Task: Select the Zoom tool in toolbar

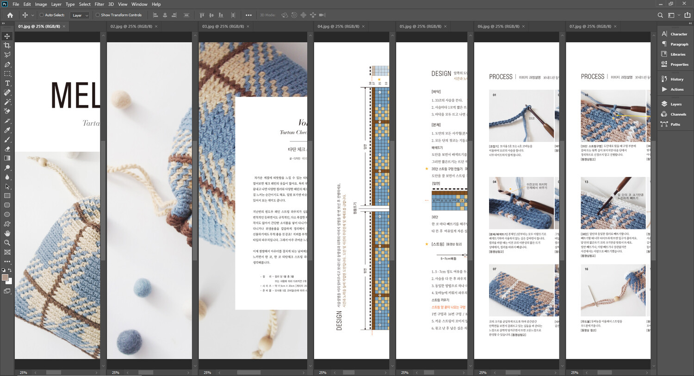Action: coord(7,242)
